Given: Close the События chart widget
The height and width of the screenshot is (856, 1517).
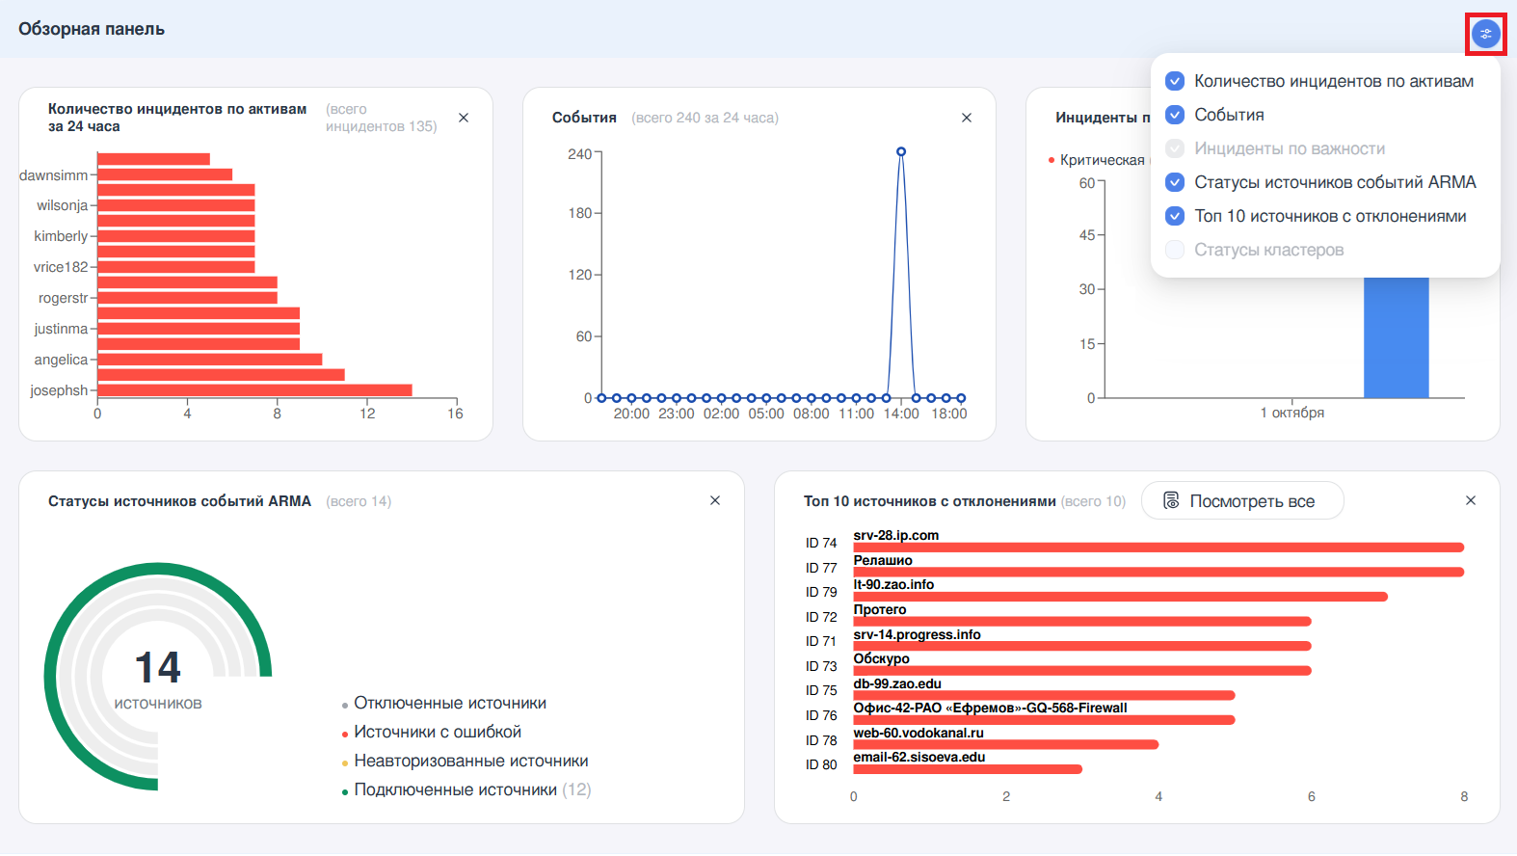Looking at the screenshot, I should coord(967,118).
